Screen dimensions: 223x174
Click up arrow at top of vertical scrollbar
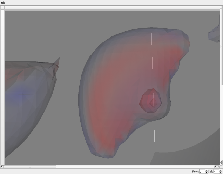click(x=221, y=7)
